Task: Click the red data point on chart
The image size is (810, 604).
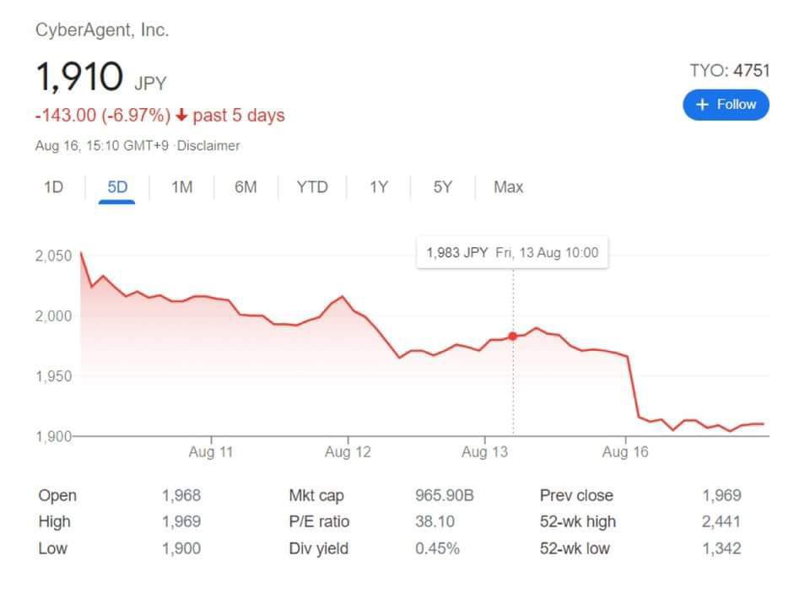Action: tap(512, 336)
